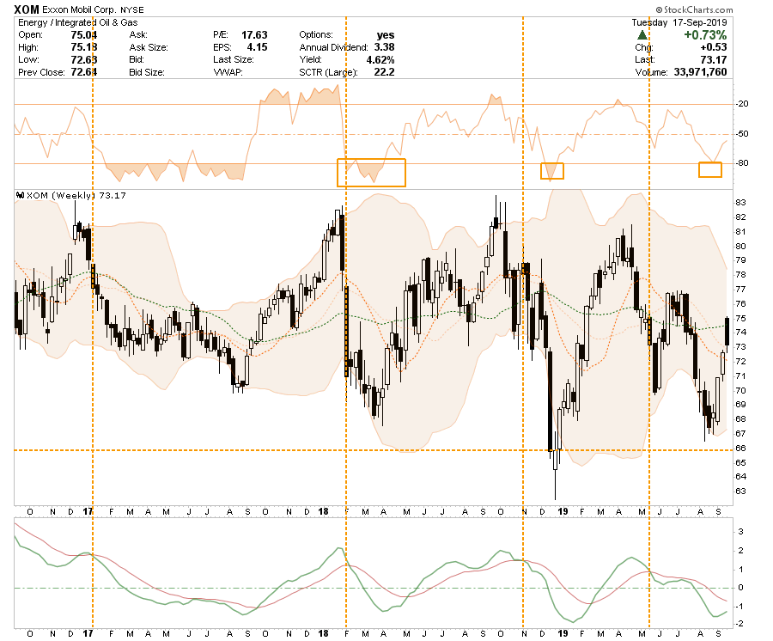Click the 75 price axis label

pyautogui.click(x=740, y=318)
